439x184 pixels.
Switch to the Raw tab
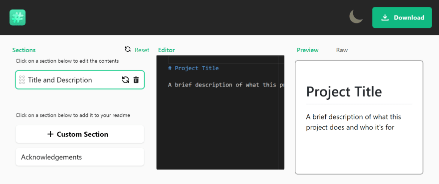(x=342, y=50)
